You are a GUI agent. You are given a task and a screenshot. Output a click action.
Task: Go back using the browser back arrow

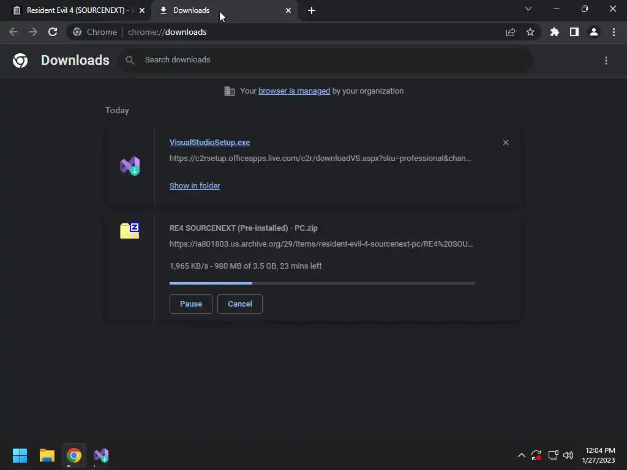click(13, 32)
